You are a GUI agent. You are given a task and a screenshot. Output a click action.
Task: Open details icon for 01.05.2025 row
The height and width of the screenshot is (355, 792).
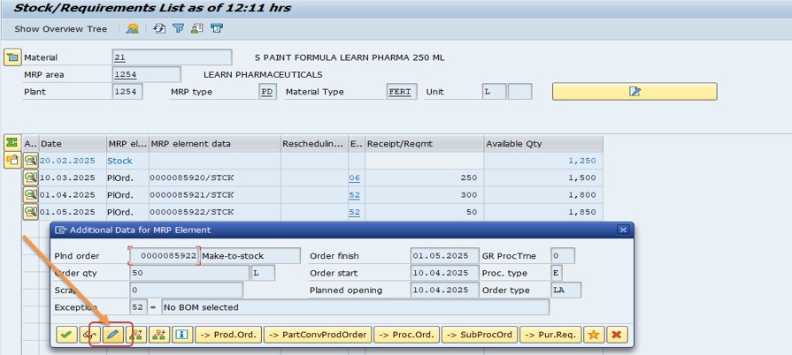(31, 212)
